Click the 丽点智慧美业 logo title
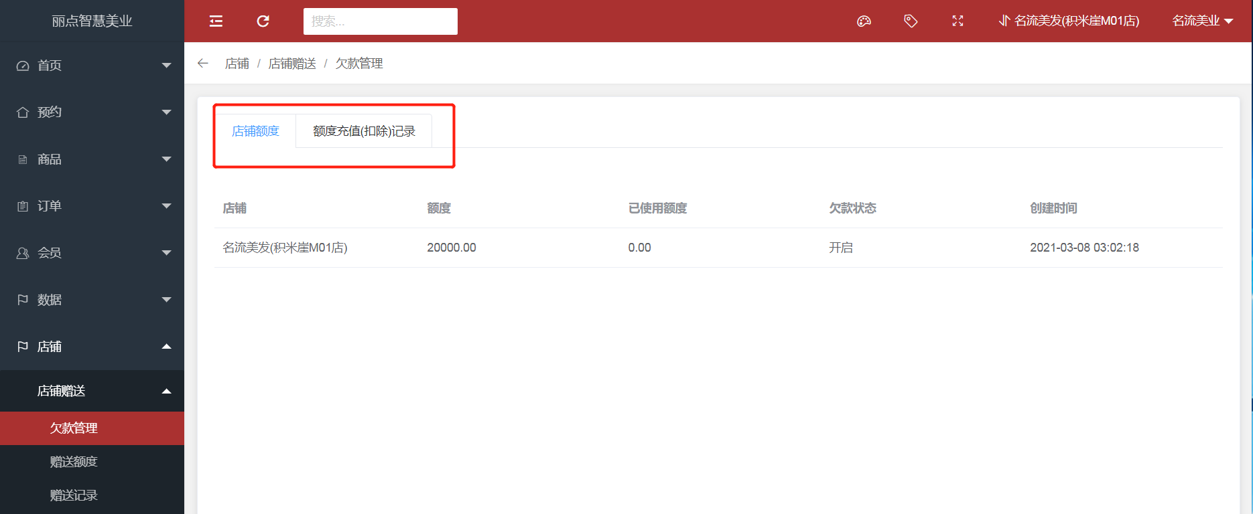 coord(92,21)
